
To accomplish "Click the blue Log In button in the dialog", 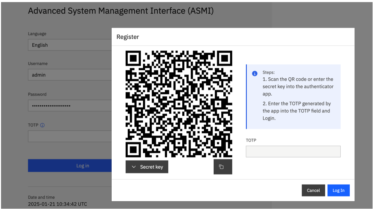I will click(x=338, y=190).
